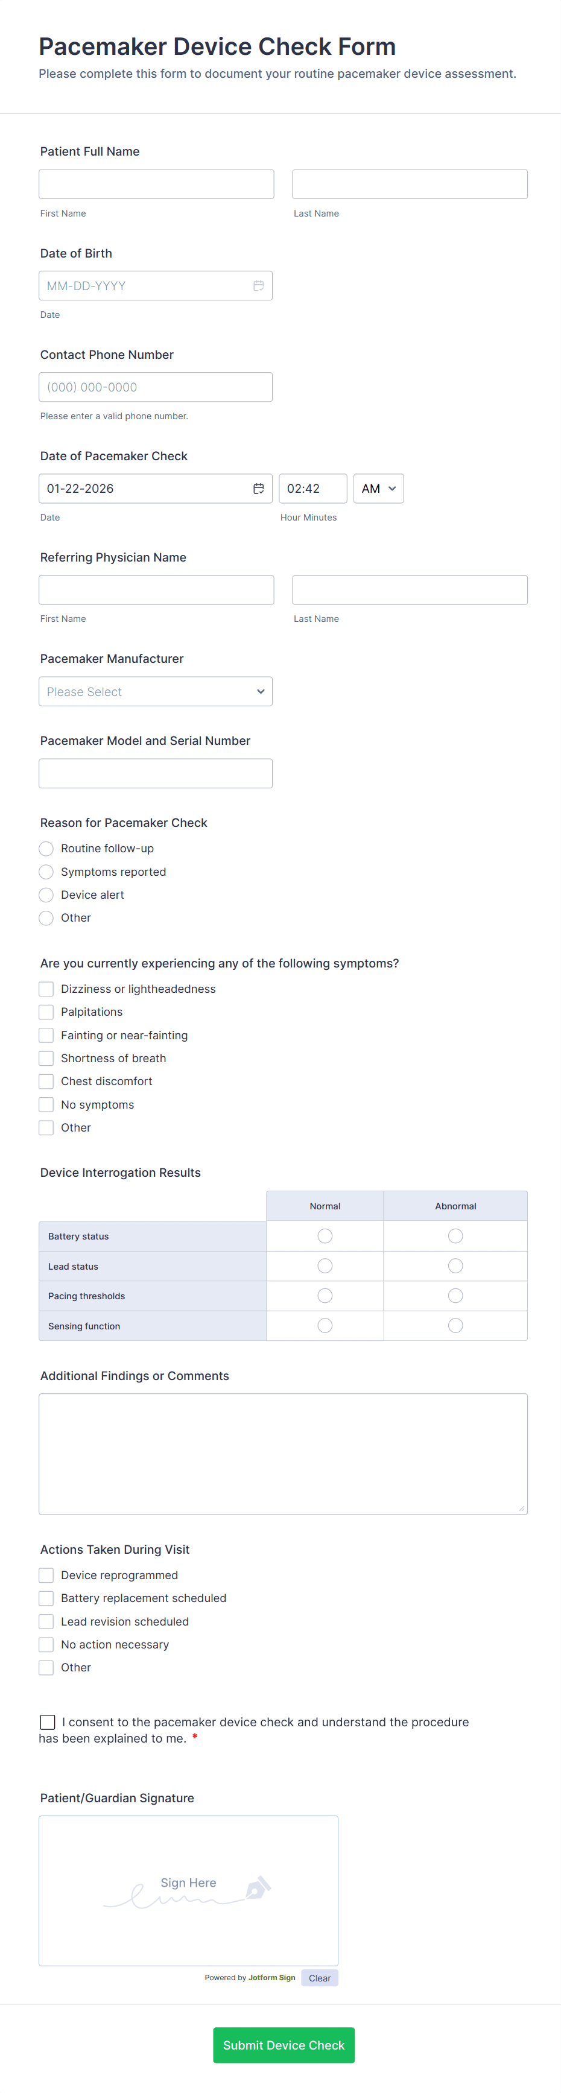
Task: Check the No symptoms option
Action: (x=46, y=1104)
